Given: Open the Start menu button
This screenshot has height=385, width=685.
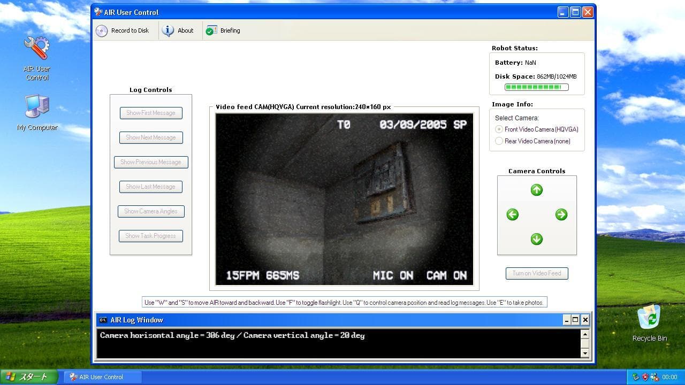Looking at the screenshot, I should coord(29,377).
